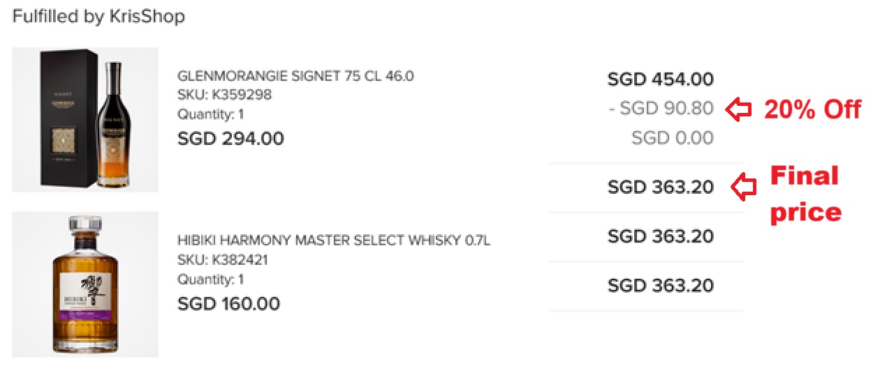
Task: Open the Hibiki Harmony bottle image
Action: [85, 284]
